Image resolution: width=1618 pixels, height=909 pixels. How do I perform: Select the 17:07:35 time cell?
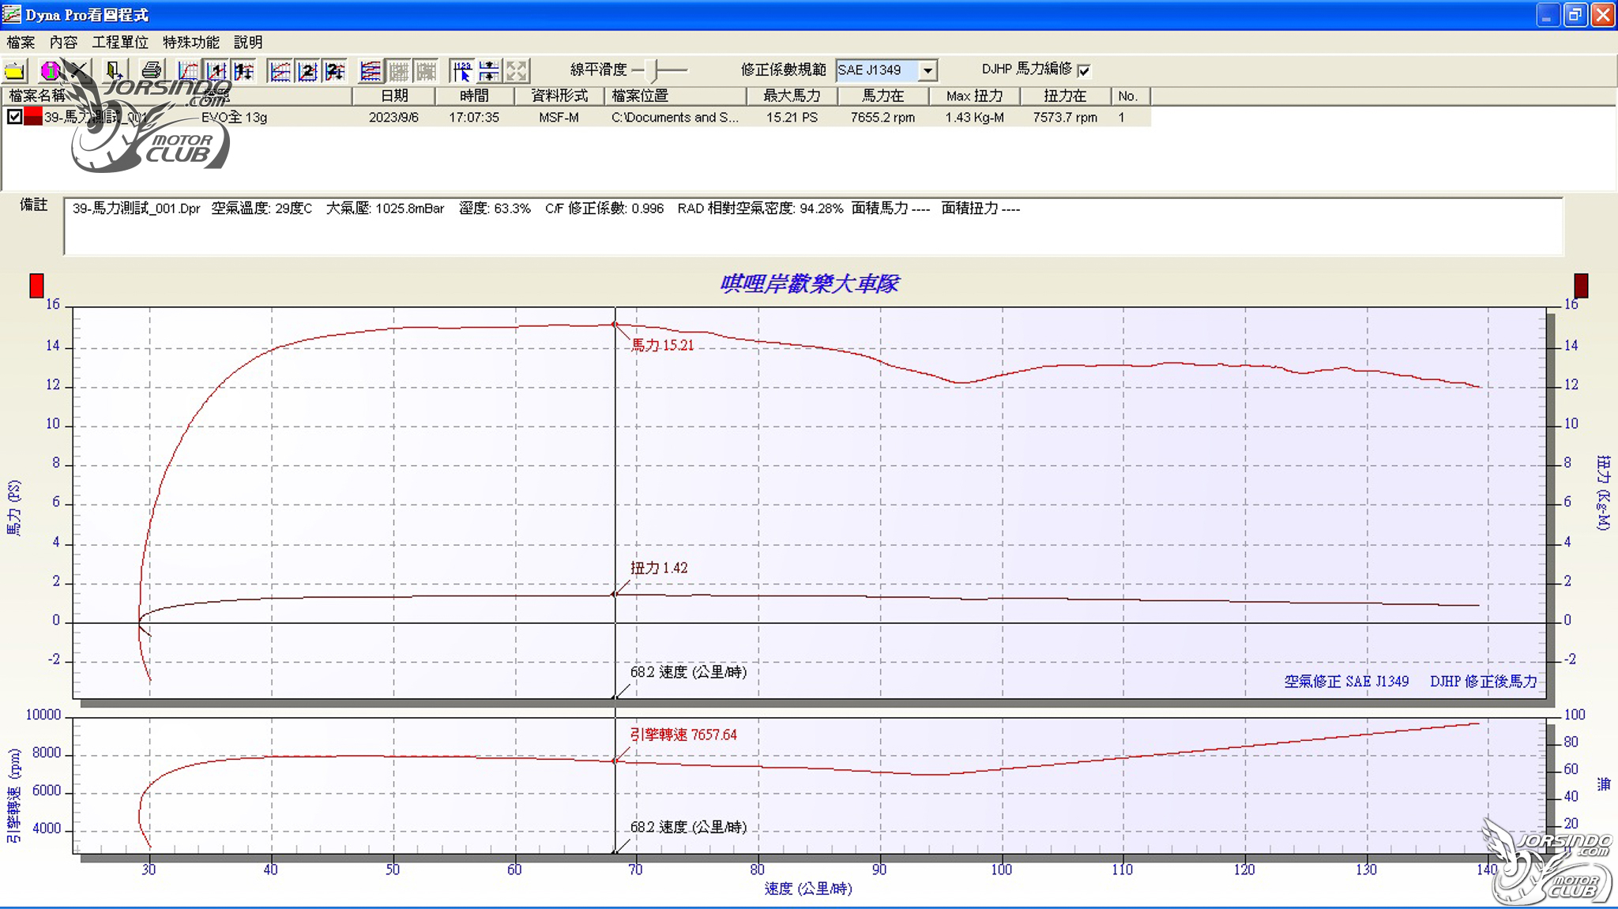[x=474, y=117]
